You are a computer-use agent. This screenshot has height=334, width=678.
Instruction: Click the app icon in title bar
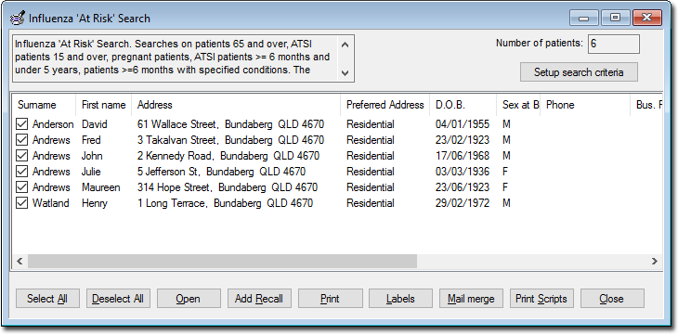tap(17, 19)
